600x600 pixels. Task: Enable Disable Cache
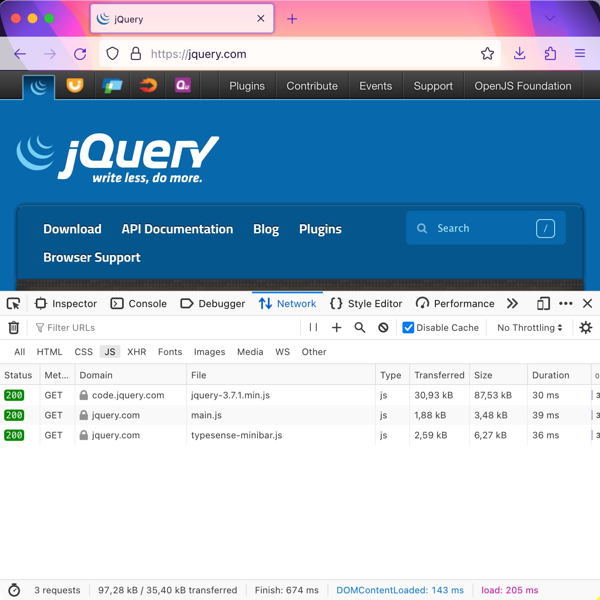407,327
